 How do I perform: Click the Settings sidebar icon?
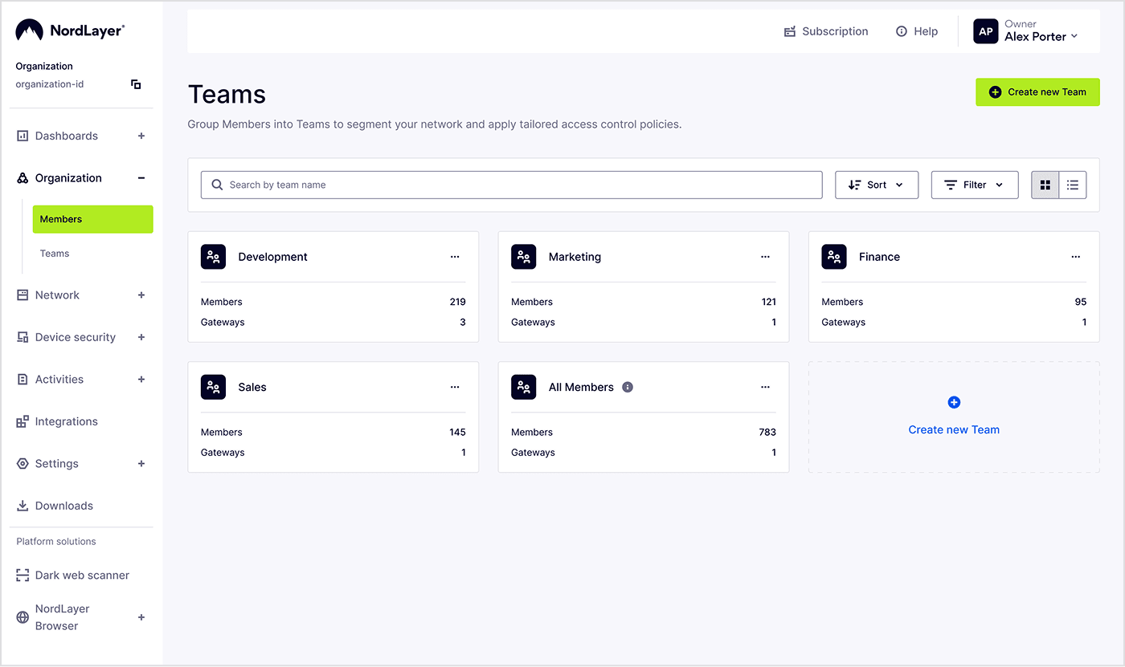[x=22, y=464]
